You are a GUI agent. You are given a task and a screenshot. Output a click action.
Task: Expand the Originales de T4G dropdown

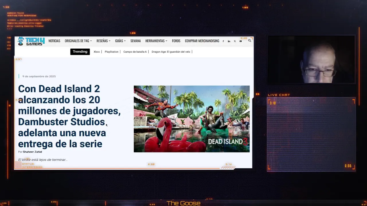[x=78, y=41]
